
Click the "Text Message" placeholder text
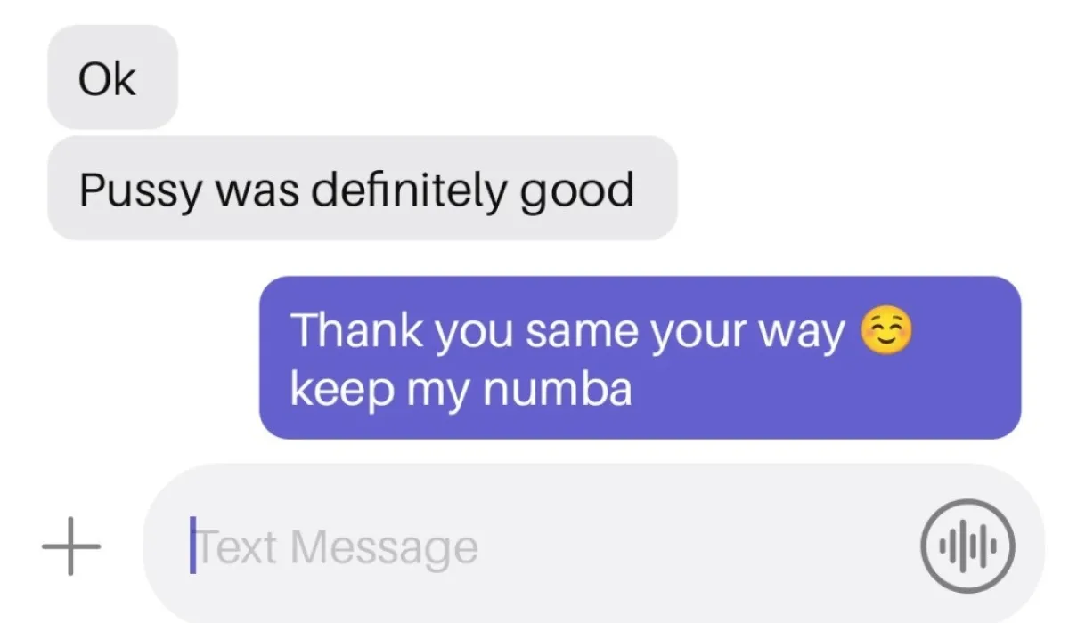click(336, 547)
